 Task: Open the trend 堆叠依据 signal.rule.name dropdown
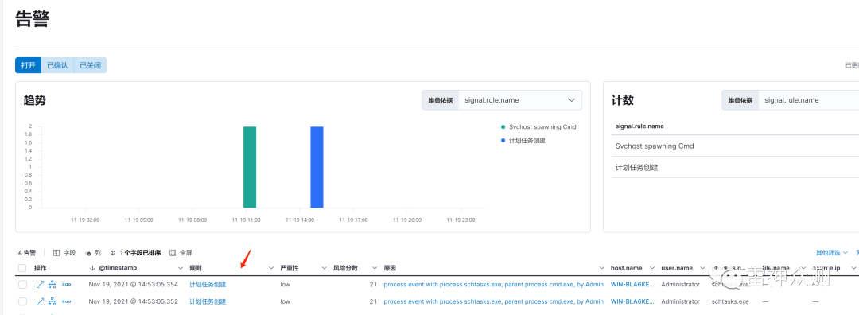pos(520,100)
